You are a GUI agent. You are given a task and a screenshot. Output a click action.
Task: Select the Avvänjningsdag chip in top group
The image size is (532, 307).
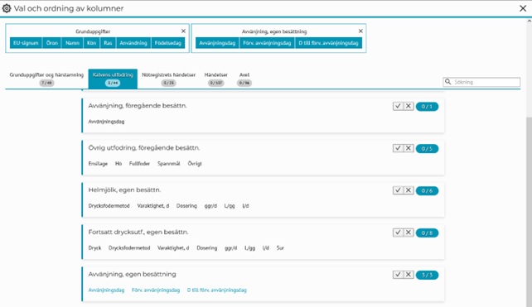tap(217, 43)
